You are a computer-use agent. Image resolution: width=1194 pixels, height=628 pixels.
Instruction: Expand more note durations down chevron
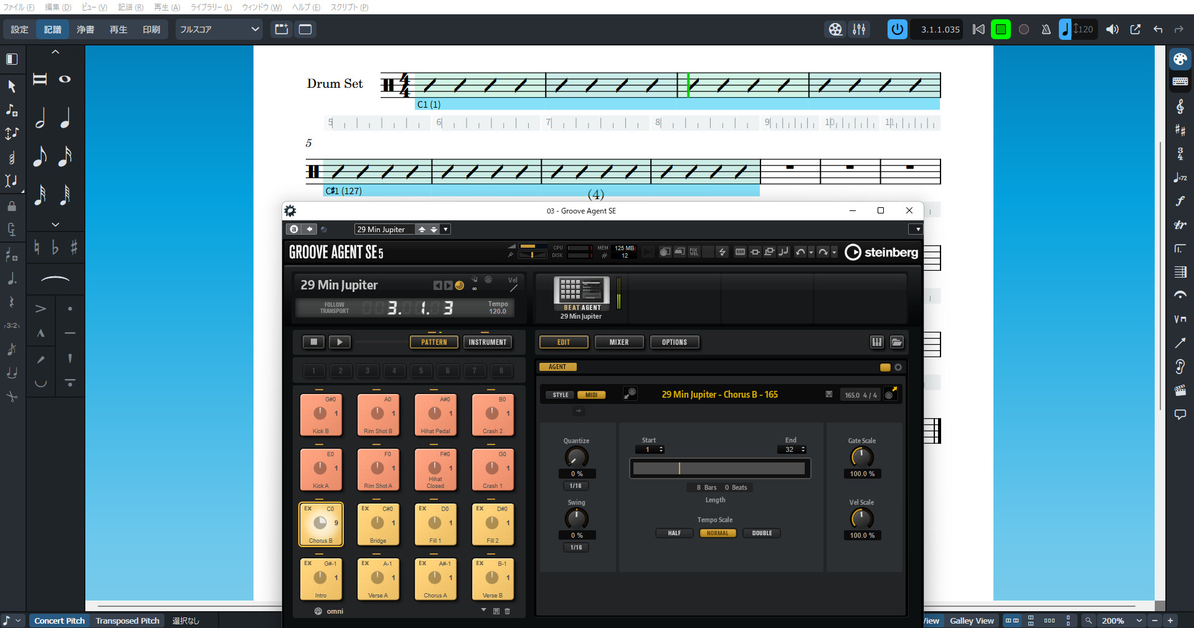[55, 224]
